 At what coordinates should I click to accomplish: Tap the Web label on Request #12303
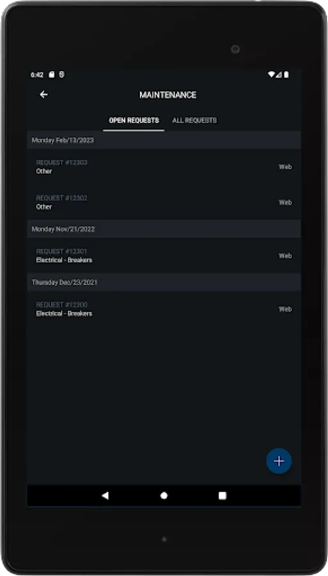click(285, 167)
